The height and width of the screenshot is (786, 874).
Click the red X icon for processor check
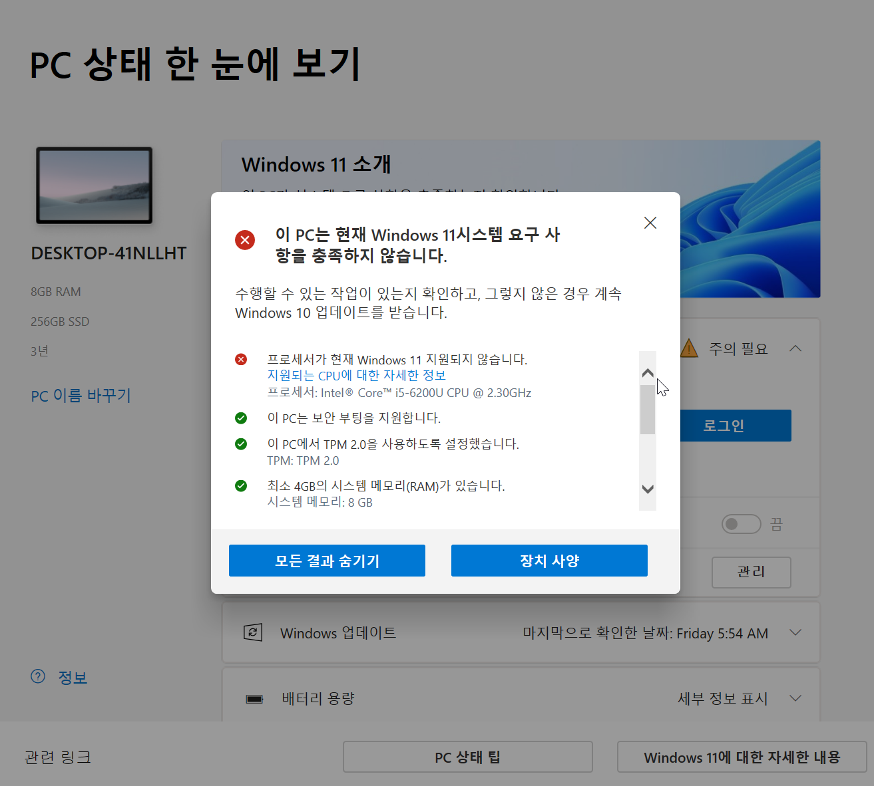241,359
